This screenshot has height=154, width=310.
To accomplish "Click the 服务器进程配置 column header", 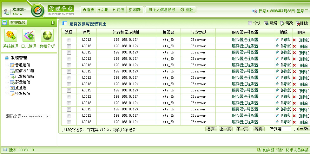I will tap(245, 33).
